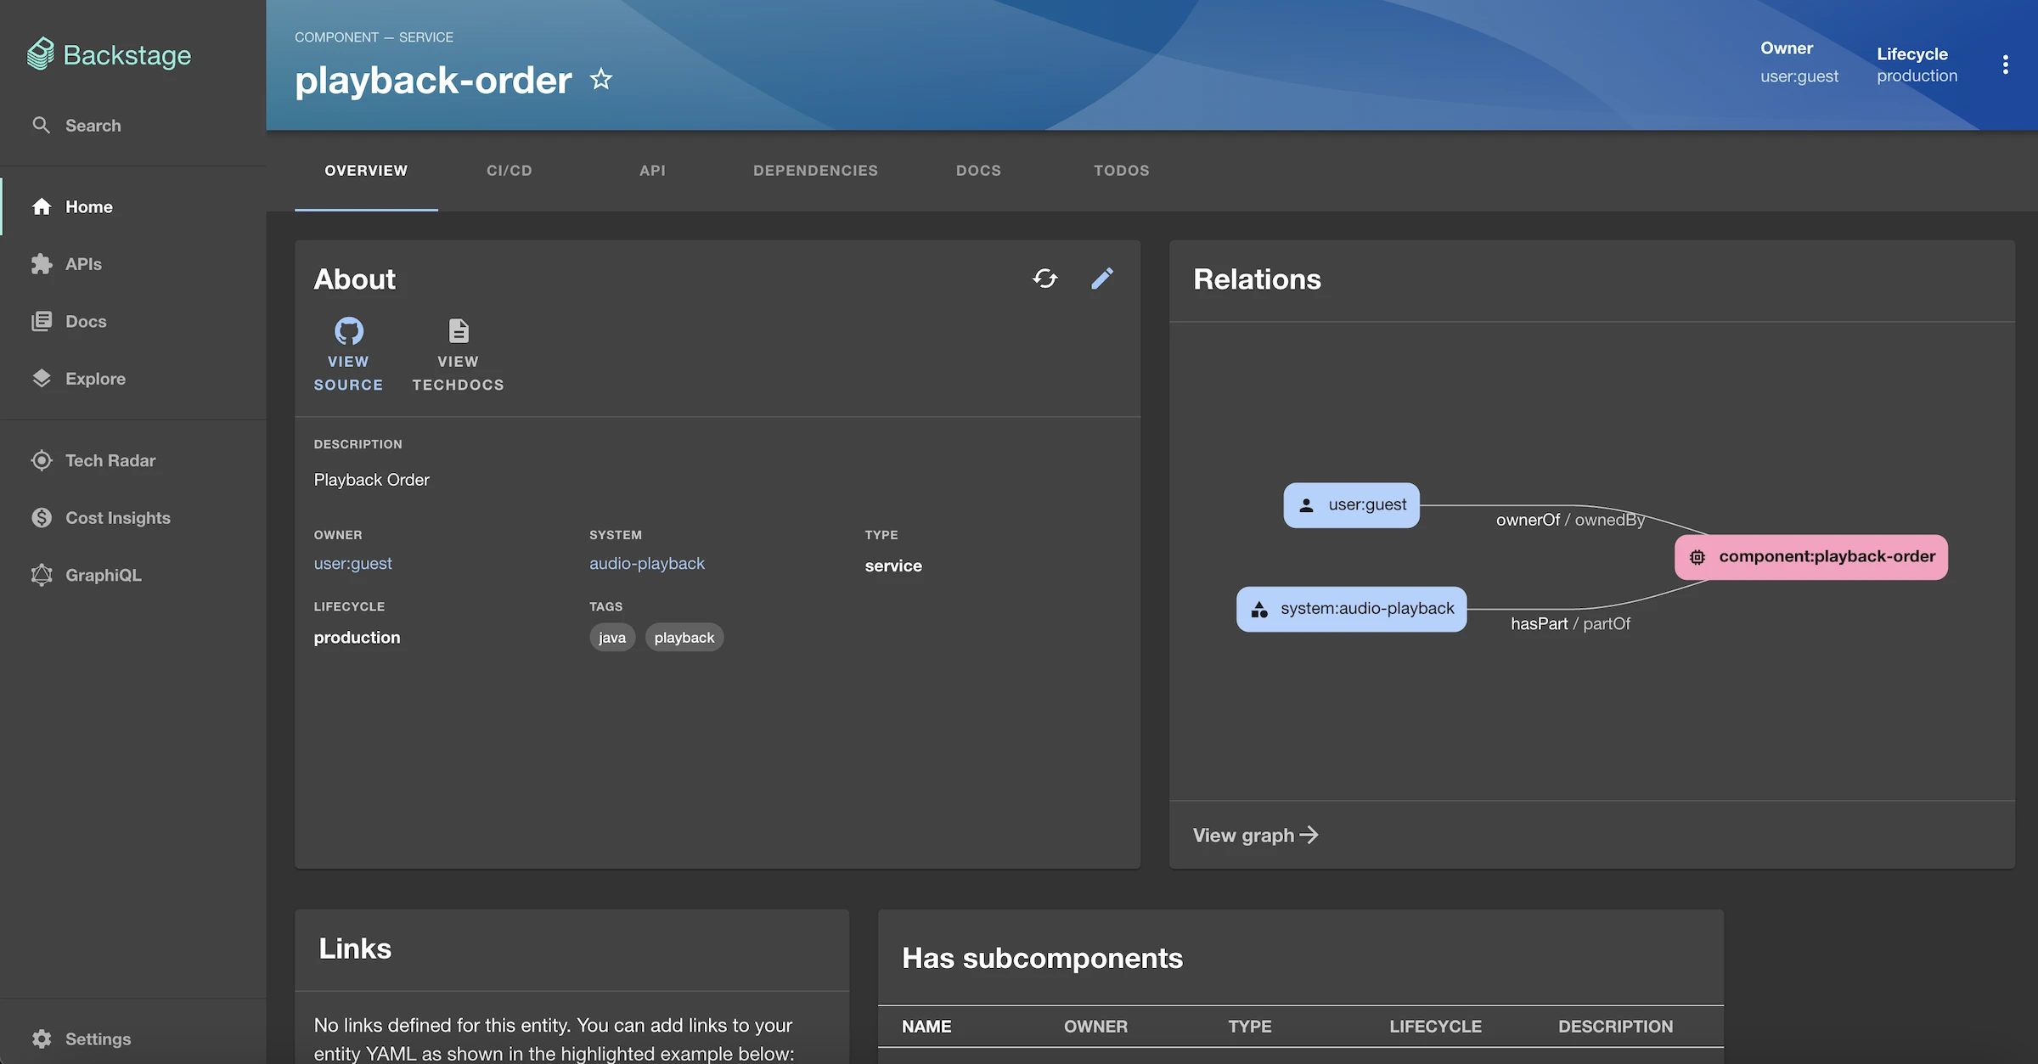Image resolution: width=2038 pixels, height=1064 pixels.
Task: Switch to the Overview tab
Action: coord(366,171)
